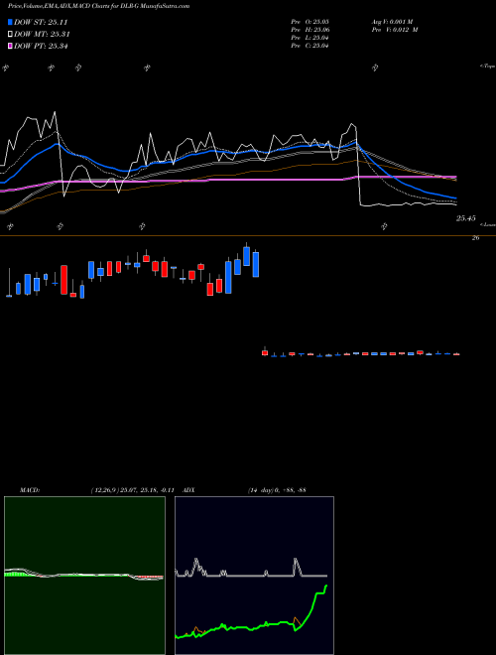The image size is (496, 655).
Task: Click the 26 axis label
Action: coord(475,238)
